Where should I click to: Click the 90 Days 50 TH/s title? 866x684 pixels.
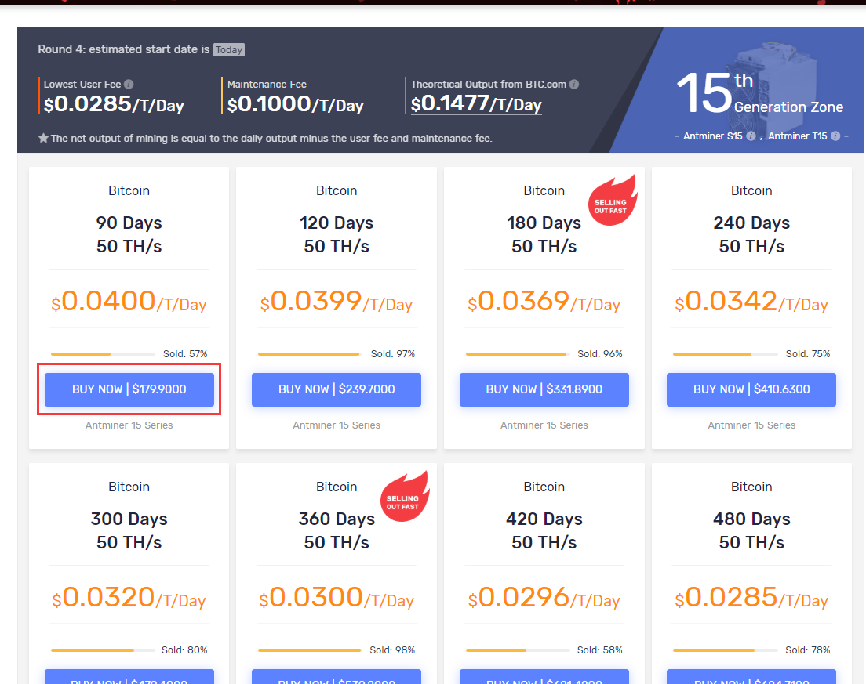(x=129, y=234)
